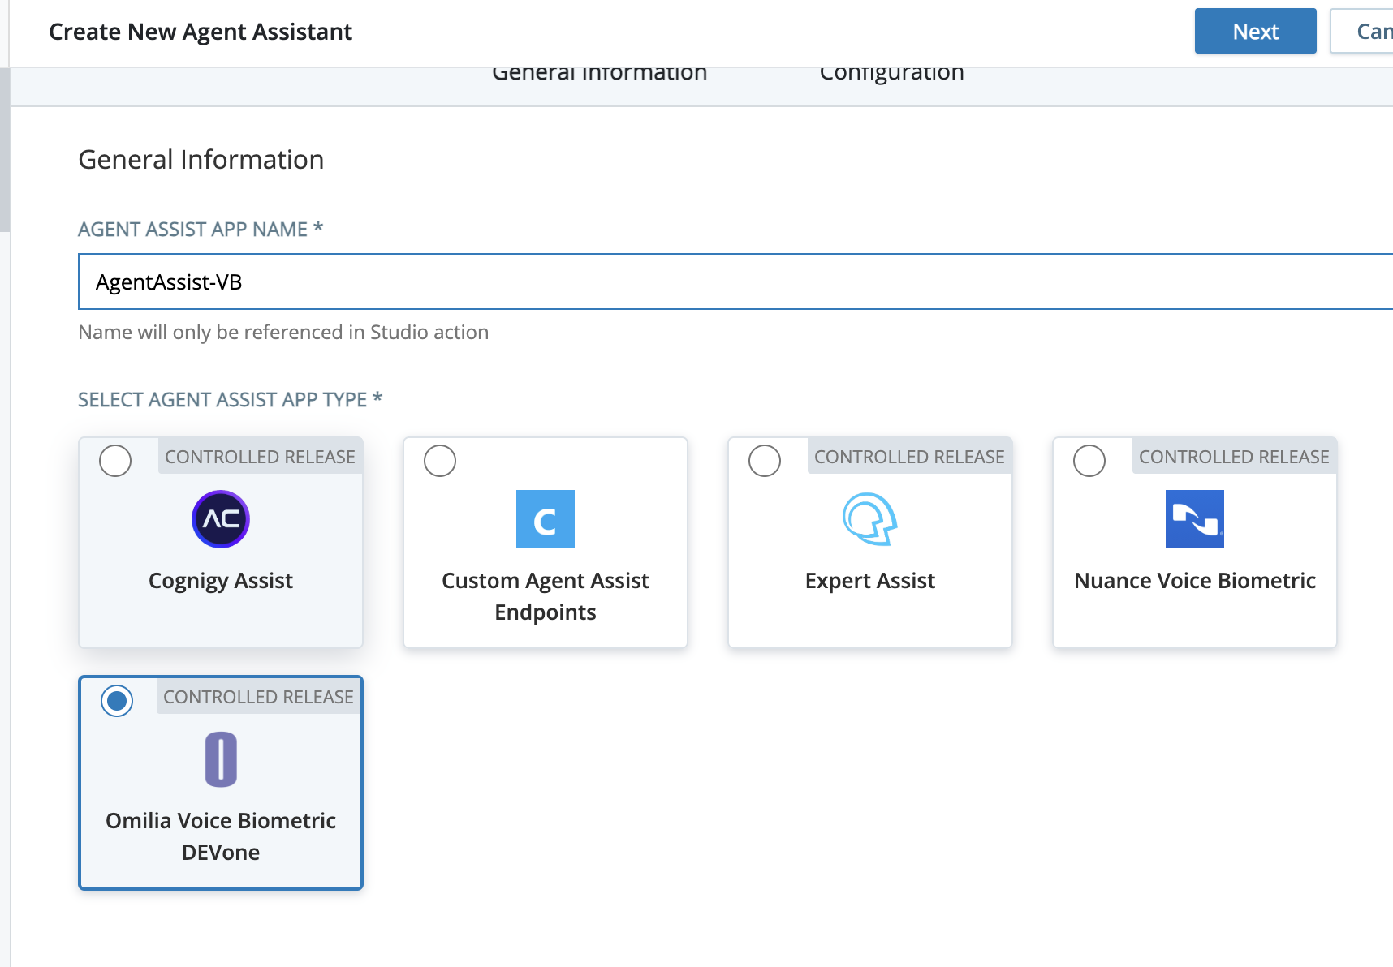Click the vertical scrollbar on left edge
This screenshot has height=967, width=1393.
pos(5,150)
